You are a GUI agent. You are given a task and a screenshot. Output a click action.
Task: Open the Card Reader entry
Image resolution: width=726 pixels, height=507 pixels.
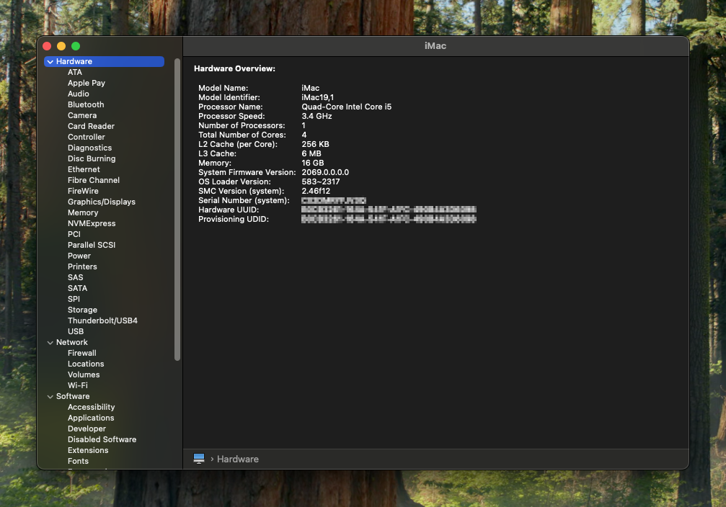click(x=91, y=126)
